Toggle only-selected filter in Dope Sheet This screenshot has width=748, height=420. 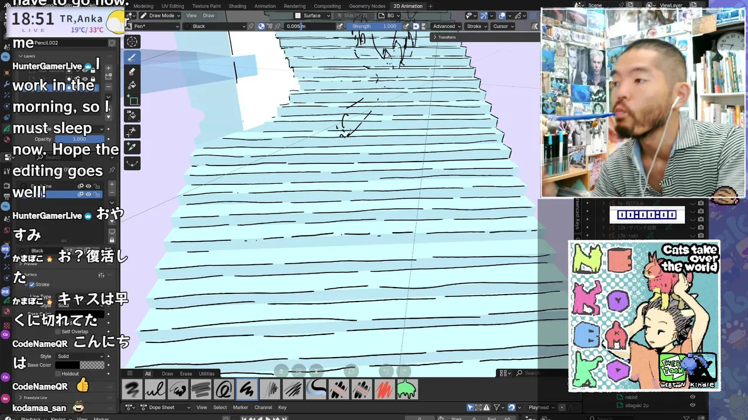point(470,407)
